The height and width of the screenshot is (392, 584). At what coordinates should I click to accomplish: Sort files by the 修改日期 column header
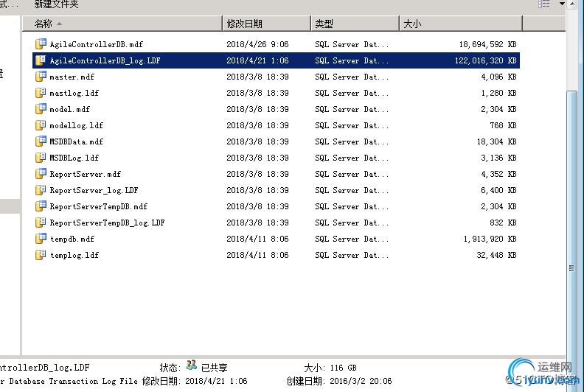click(x=267, y=24)
